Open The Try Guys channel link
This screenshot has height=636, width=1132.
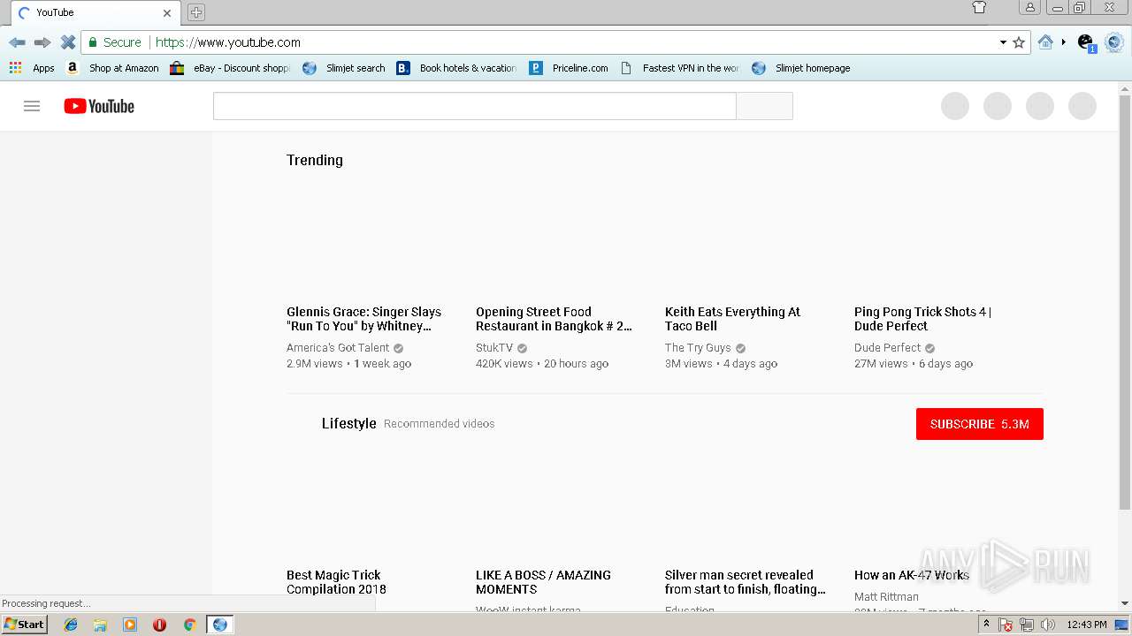(x=698, y=348)
